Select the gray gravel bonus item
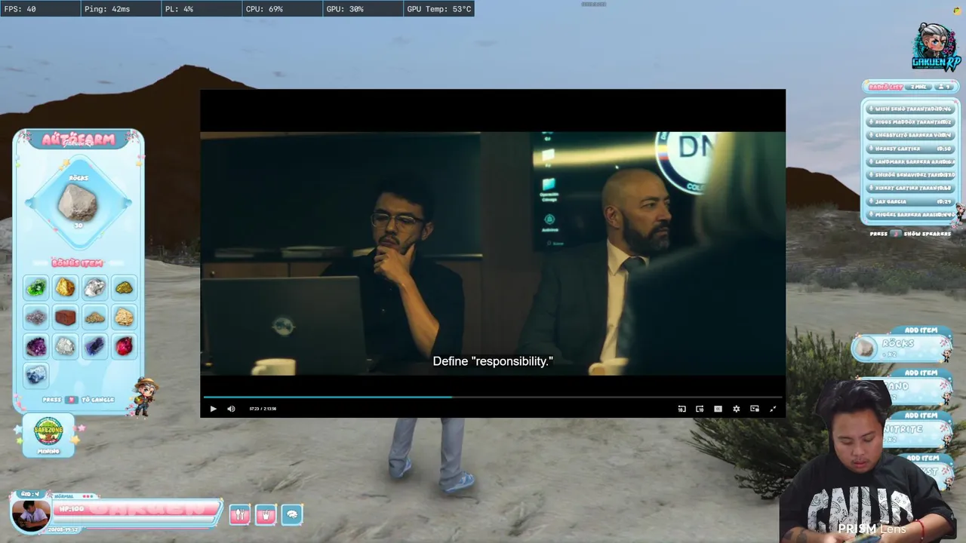 click(36, 317)
